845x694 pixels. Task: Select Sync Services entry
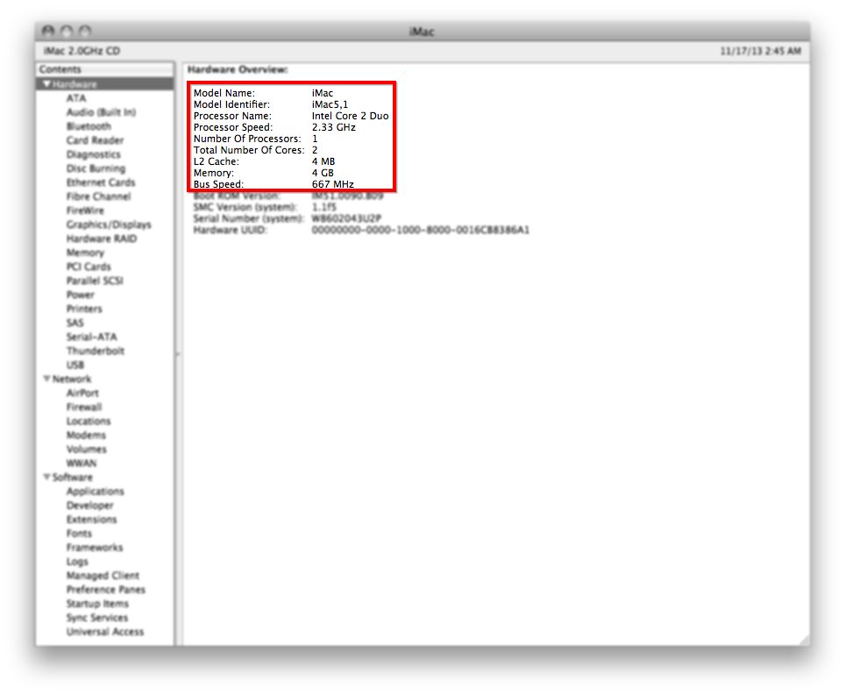click(x=97, y=618)
